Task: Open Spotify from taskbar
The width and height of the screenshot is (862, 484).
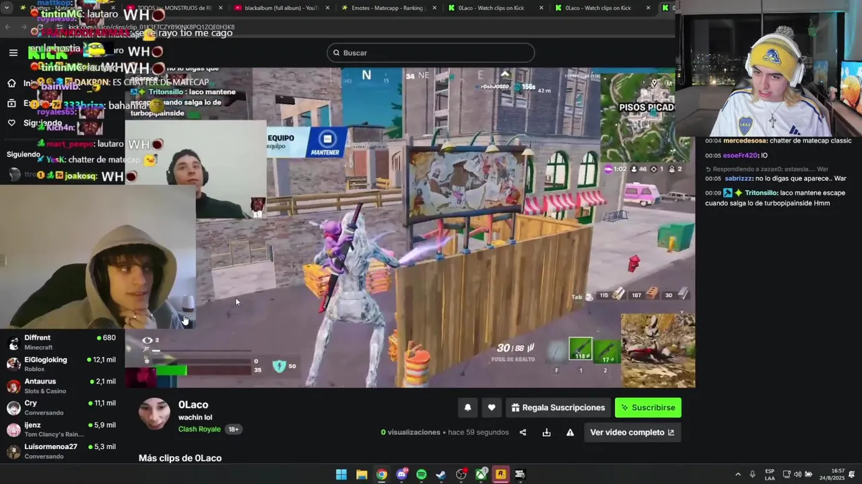Action: 422,475
